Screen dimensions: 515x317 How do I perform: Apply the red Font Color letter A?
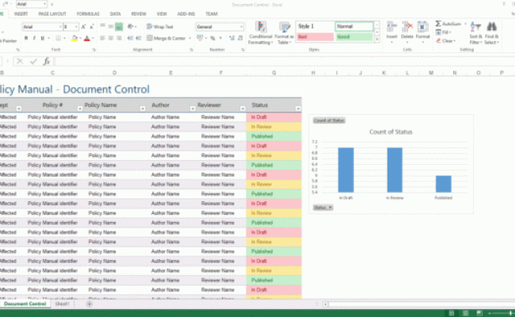86,38
